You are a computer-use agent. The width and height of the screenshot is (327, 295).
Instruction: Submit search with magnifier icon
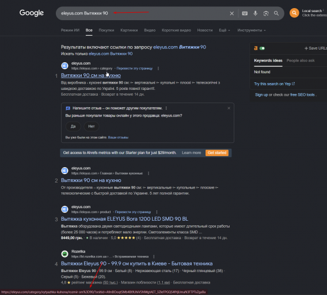[x=276, y=13]
